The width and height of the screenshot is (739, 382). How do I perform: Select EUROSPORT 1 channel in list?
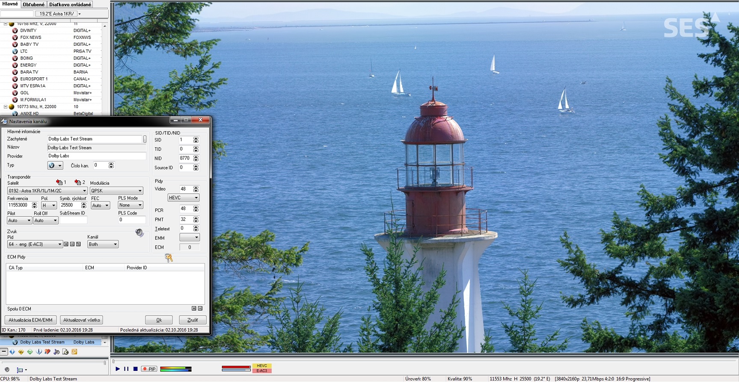tap(34, 79)
